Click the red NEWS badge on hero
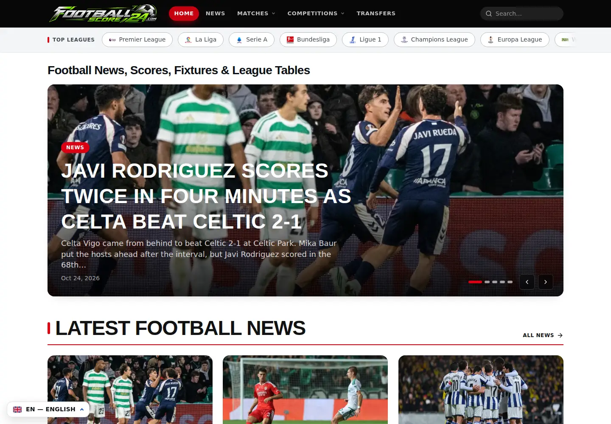 [x=75, y=148]
